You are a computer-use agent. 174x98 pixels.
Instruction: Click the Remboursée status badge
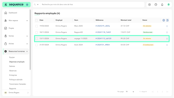pos(148,32)
